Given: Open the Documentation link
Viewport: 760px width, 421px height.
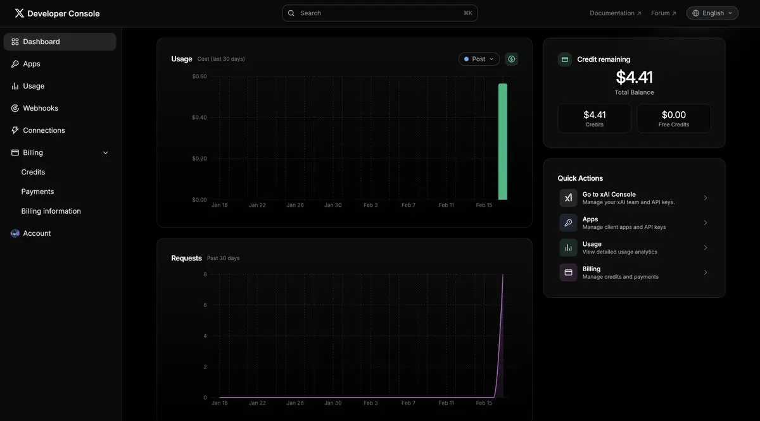Looking at the screenshot, I should 615,13.
